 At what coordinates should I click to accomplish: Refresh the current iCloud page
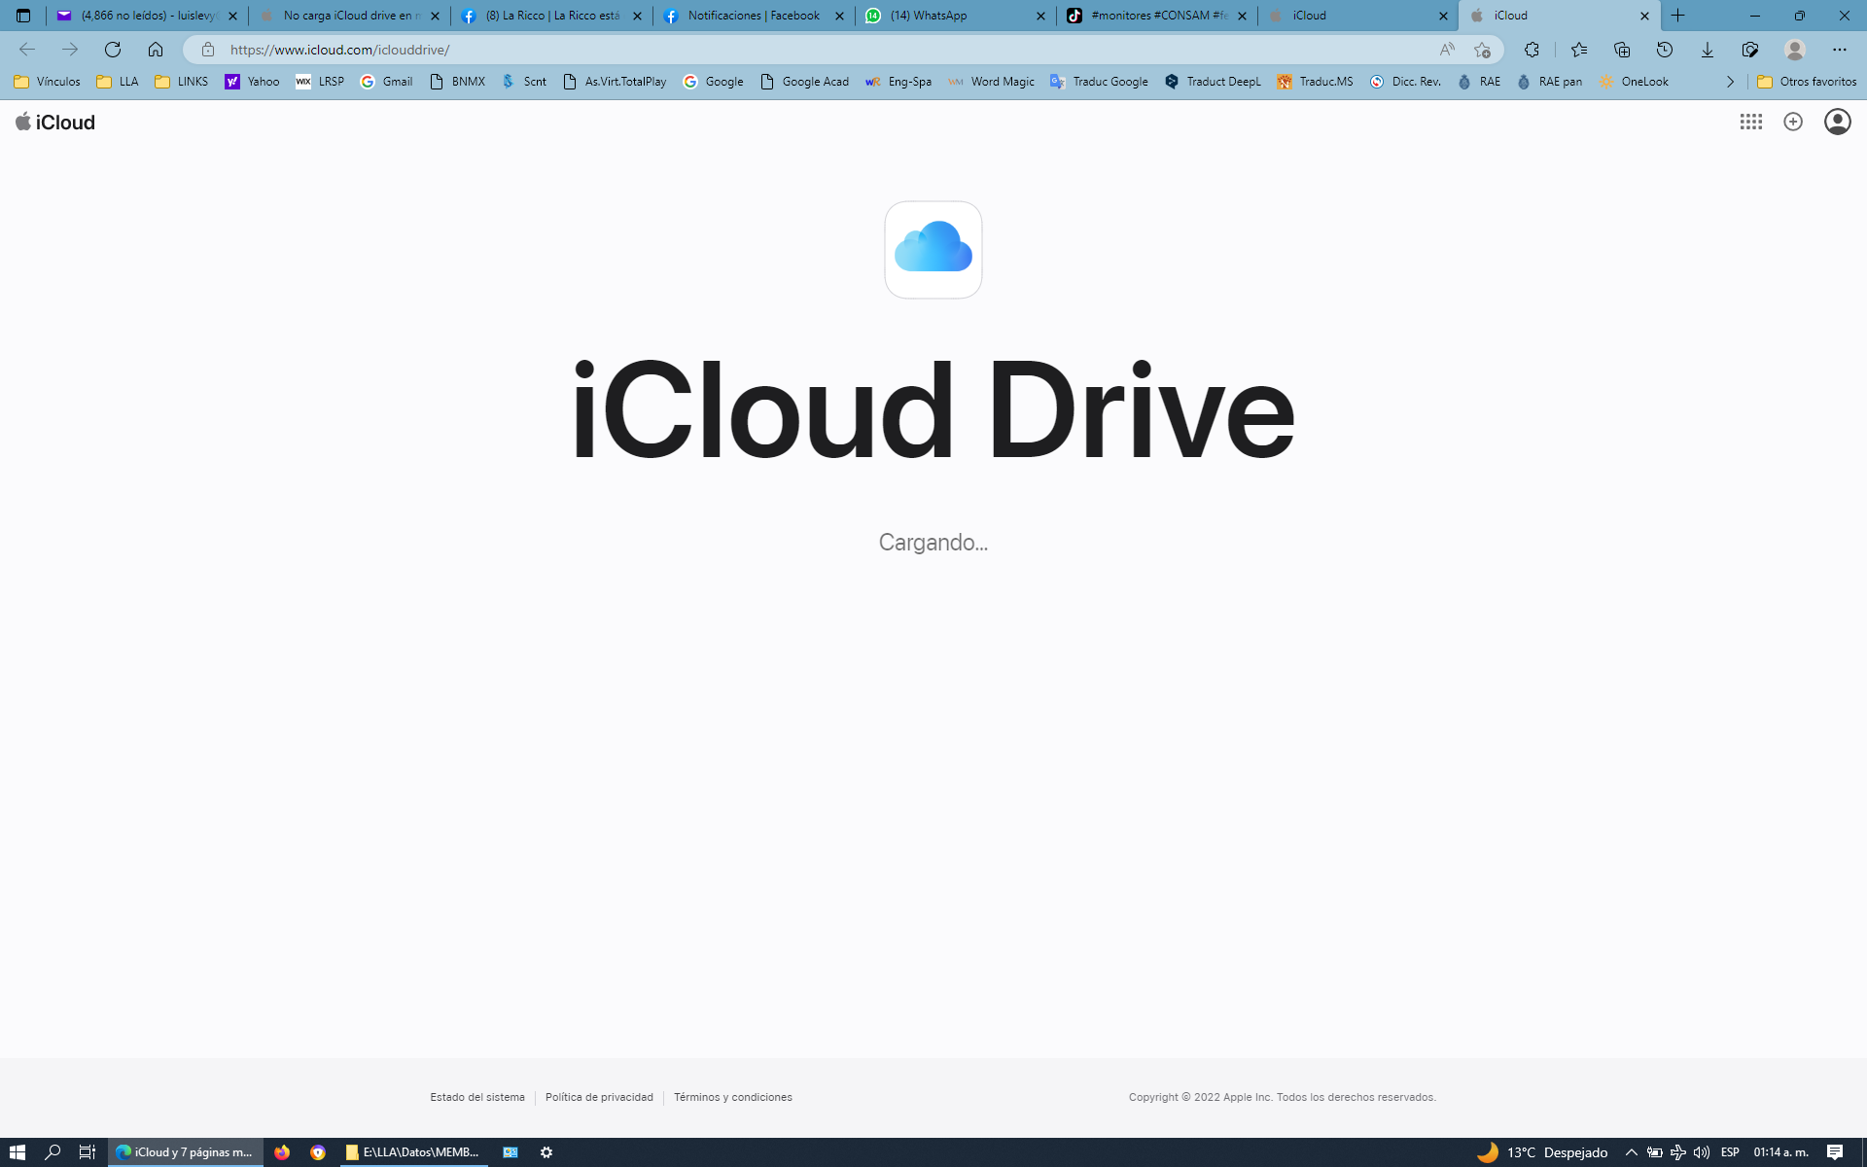[113, 50]
